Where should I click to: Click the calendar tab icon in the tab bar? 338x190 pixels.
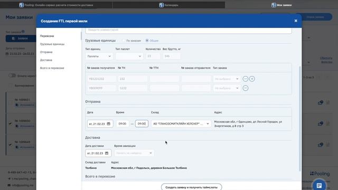[162, 5]
